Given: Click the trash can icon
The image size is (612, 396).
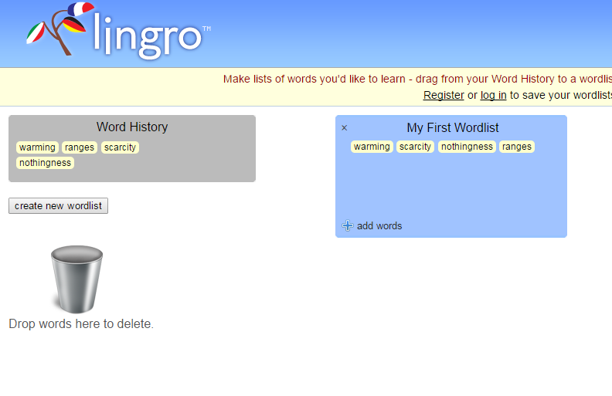Looking at the screenshot, I should point(76,279).
